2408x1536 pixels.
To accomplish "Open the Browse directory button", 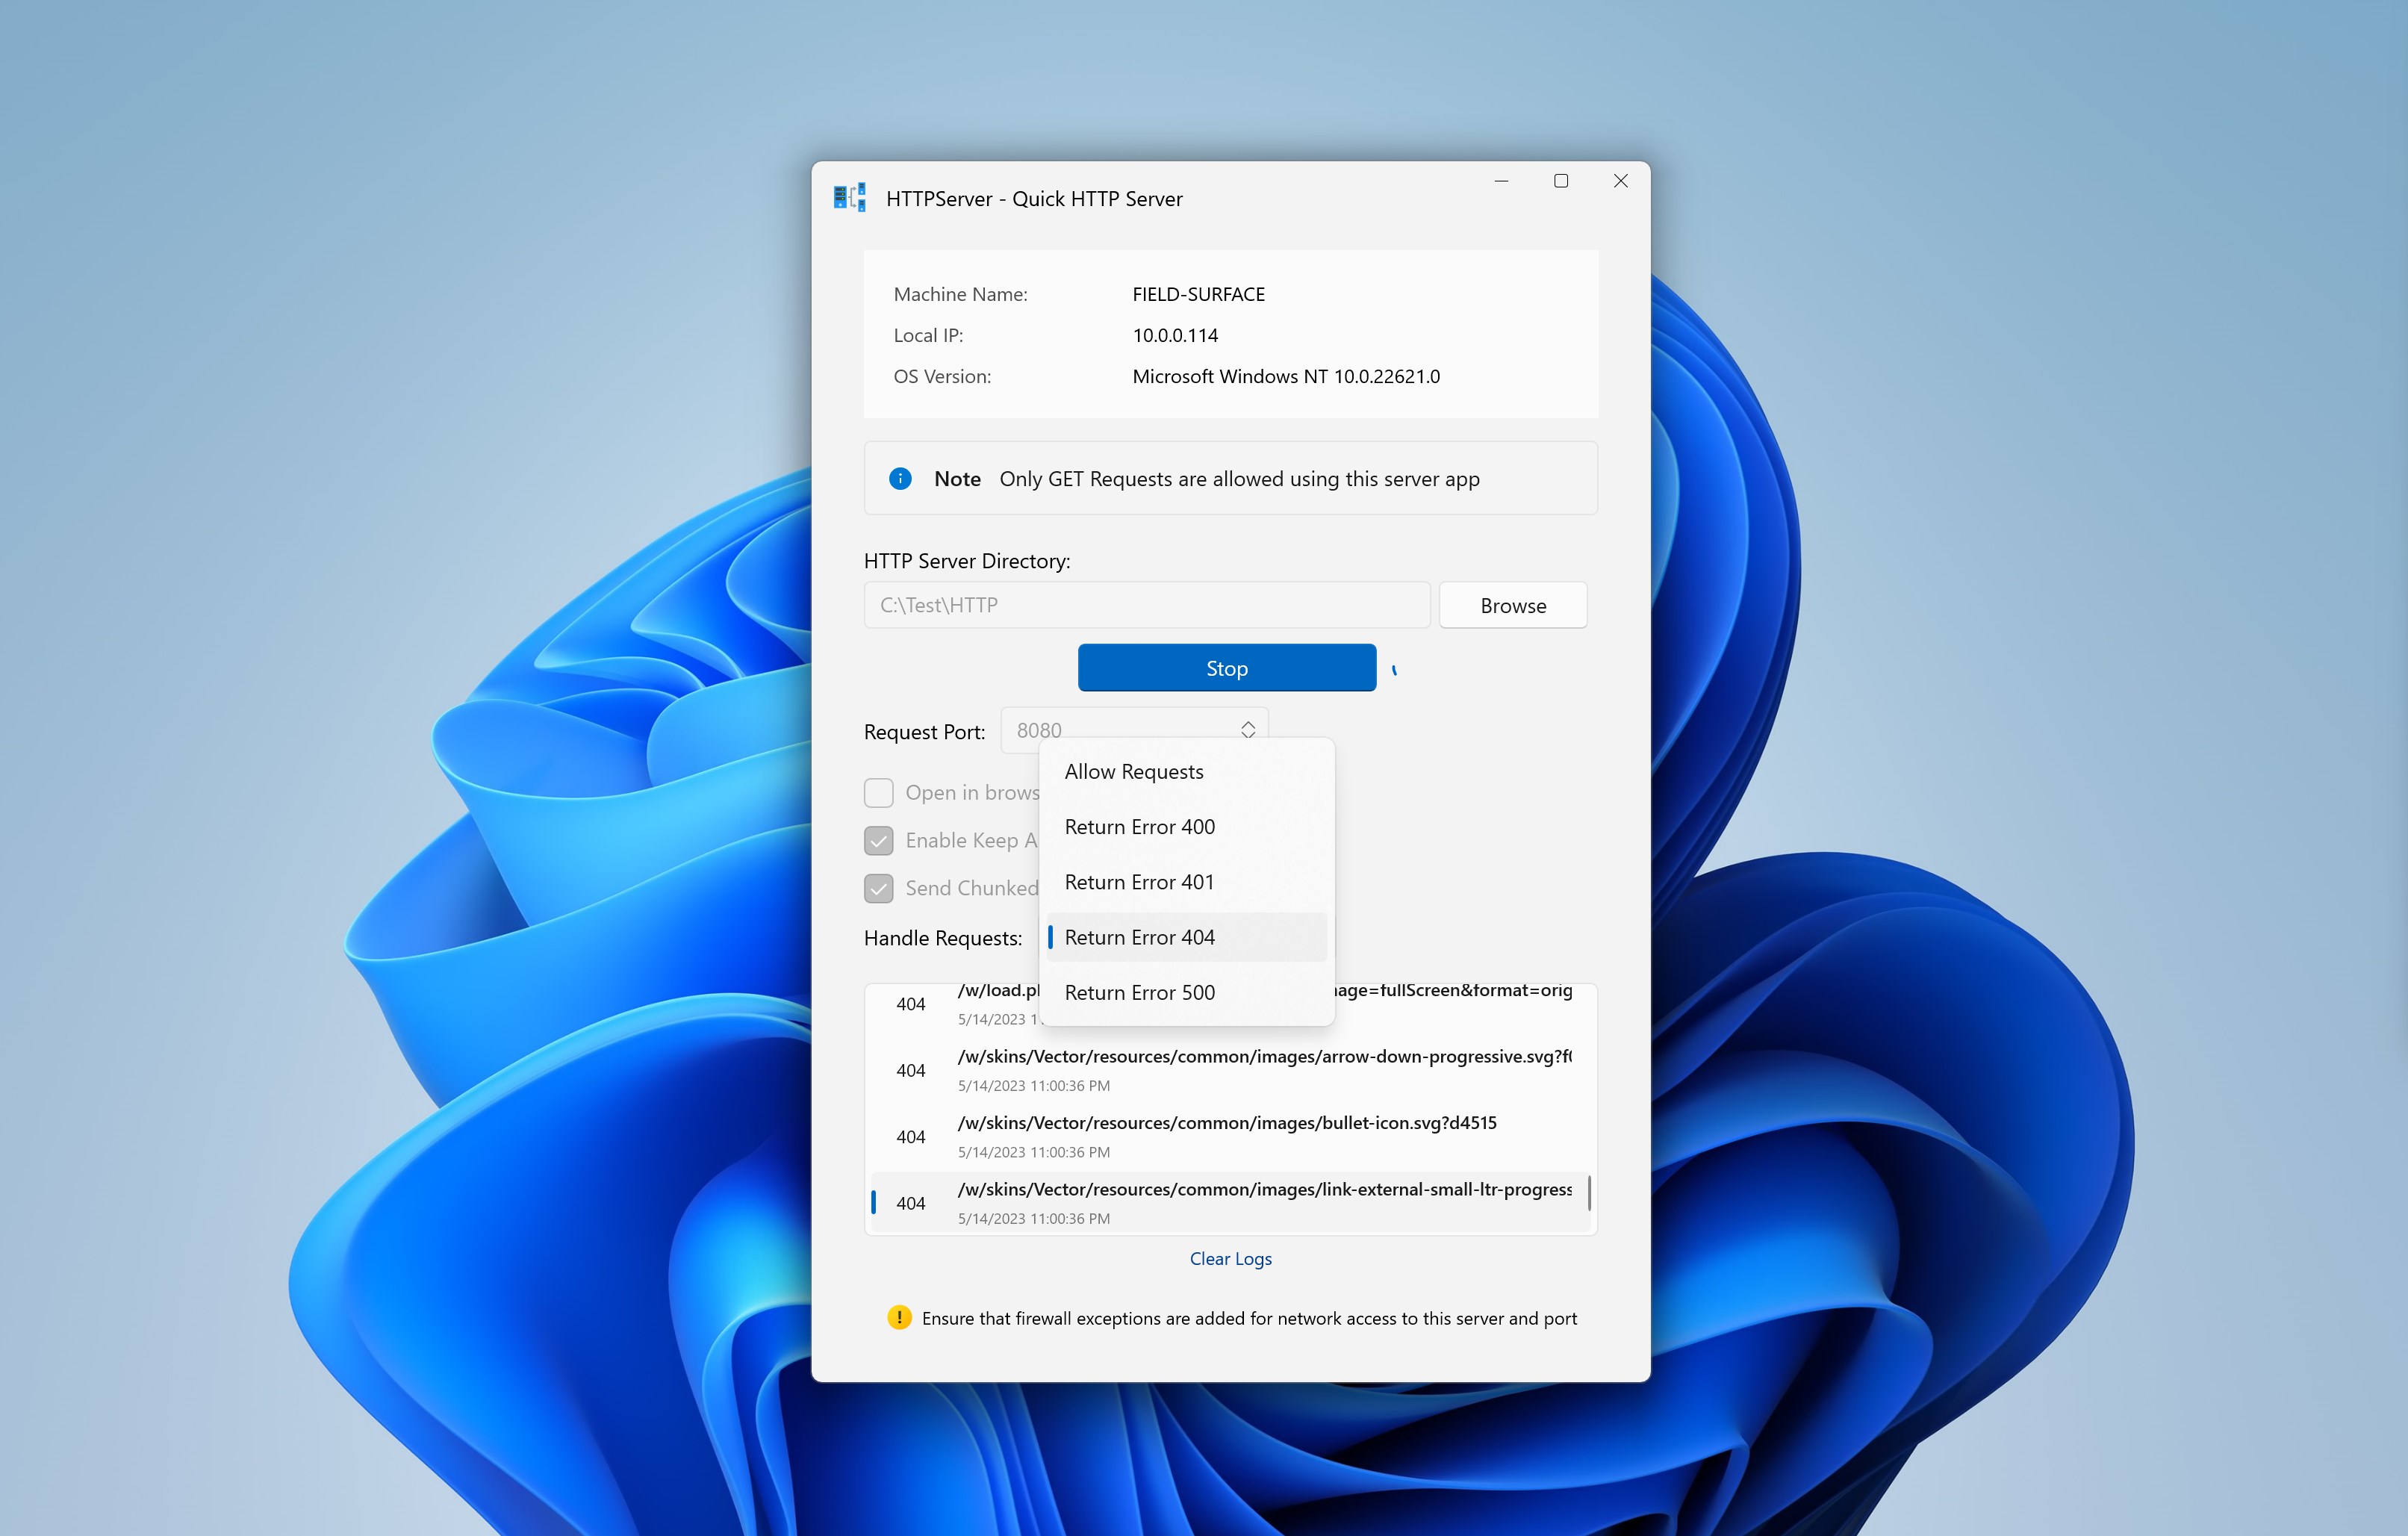I will 1513,605.
